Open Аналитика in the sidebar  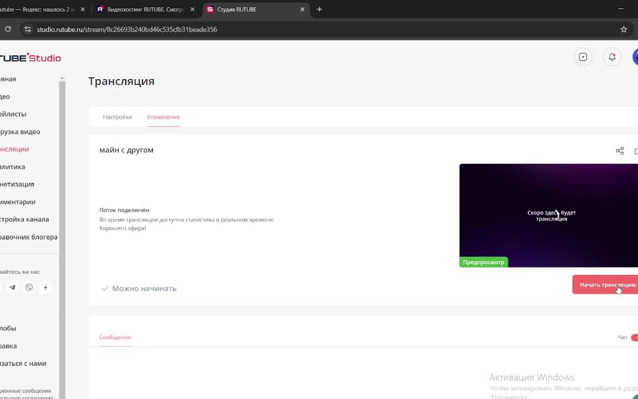point(12,166)
